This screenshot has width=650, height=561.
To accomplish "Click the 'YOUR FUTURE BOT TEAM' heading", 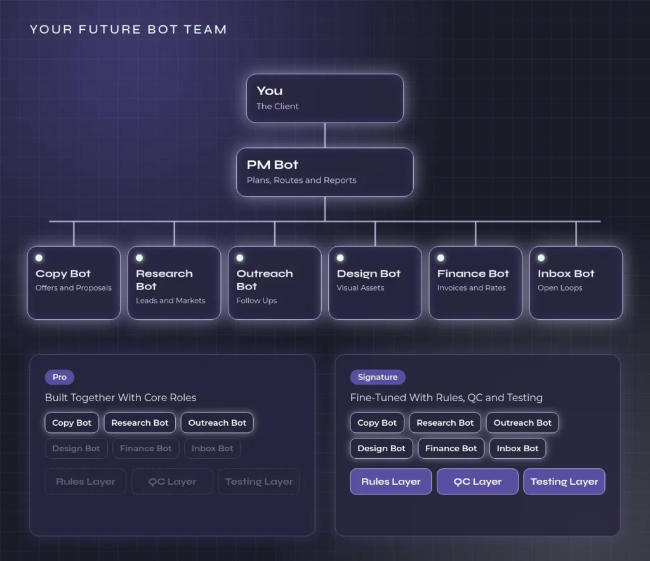I will pos(128,29).
